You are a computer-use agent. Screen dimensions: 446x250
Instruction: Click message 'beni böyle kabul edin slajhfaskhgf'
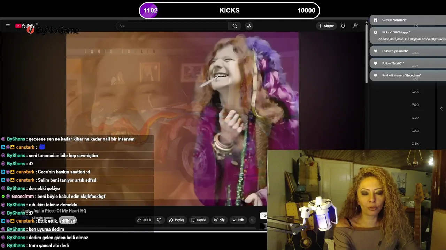pos(71,197)
